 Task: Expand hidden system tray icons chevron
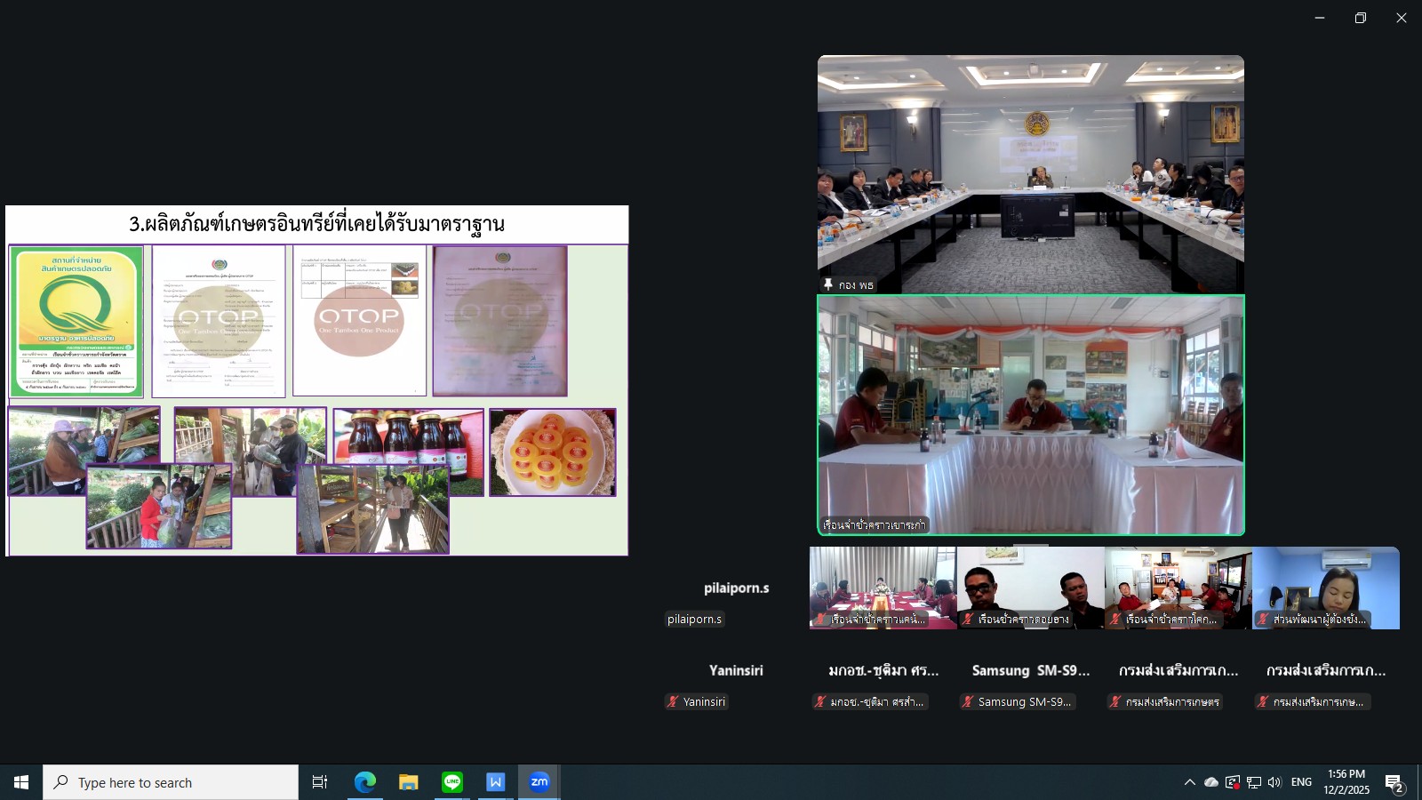[1190, 782]
